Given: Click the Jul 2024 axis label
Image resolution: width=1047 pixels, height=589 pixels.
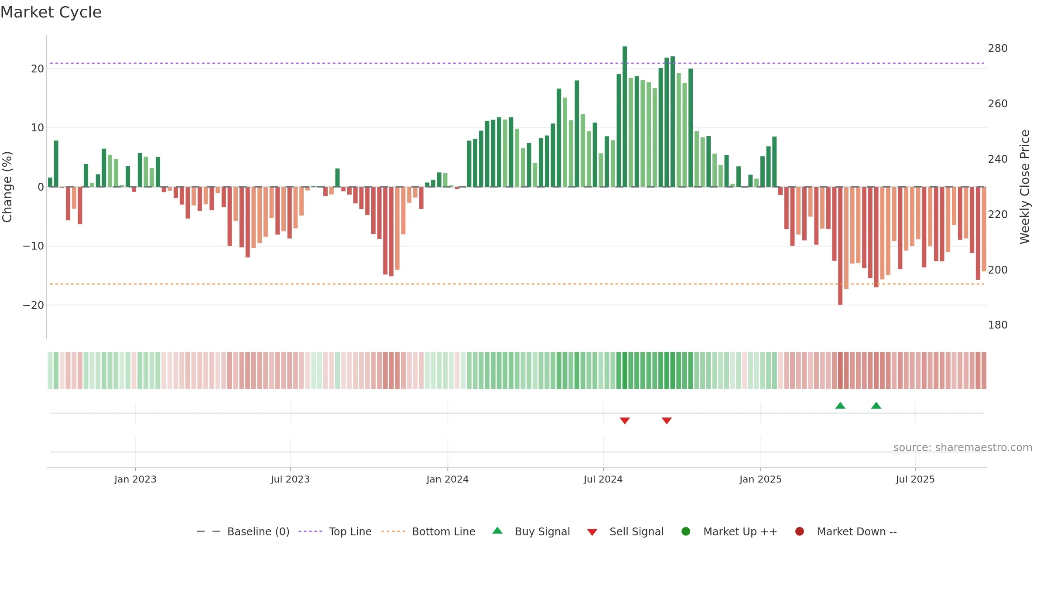Looking at the screenshot, I should point(603,479).
